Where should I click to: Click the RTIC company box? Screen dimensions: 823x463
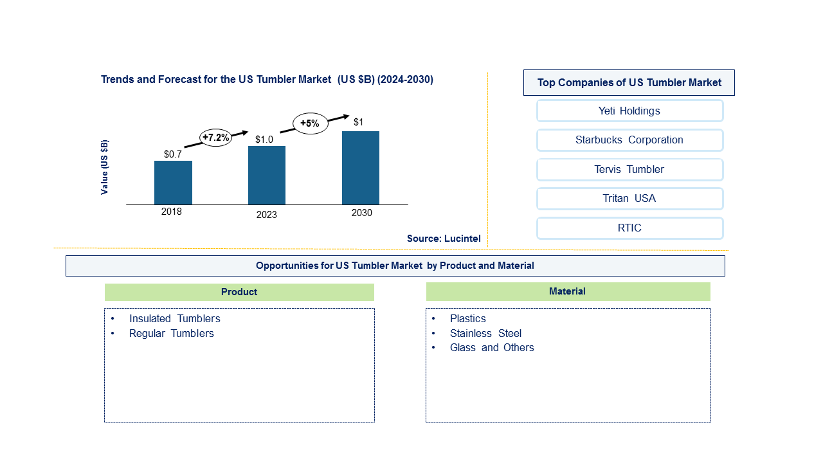tap(629, 228)
